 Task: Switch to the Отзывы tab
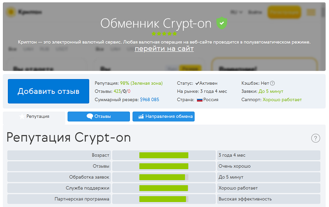[99, 116]
